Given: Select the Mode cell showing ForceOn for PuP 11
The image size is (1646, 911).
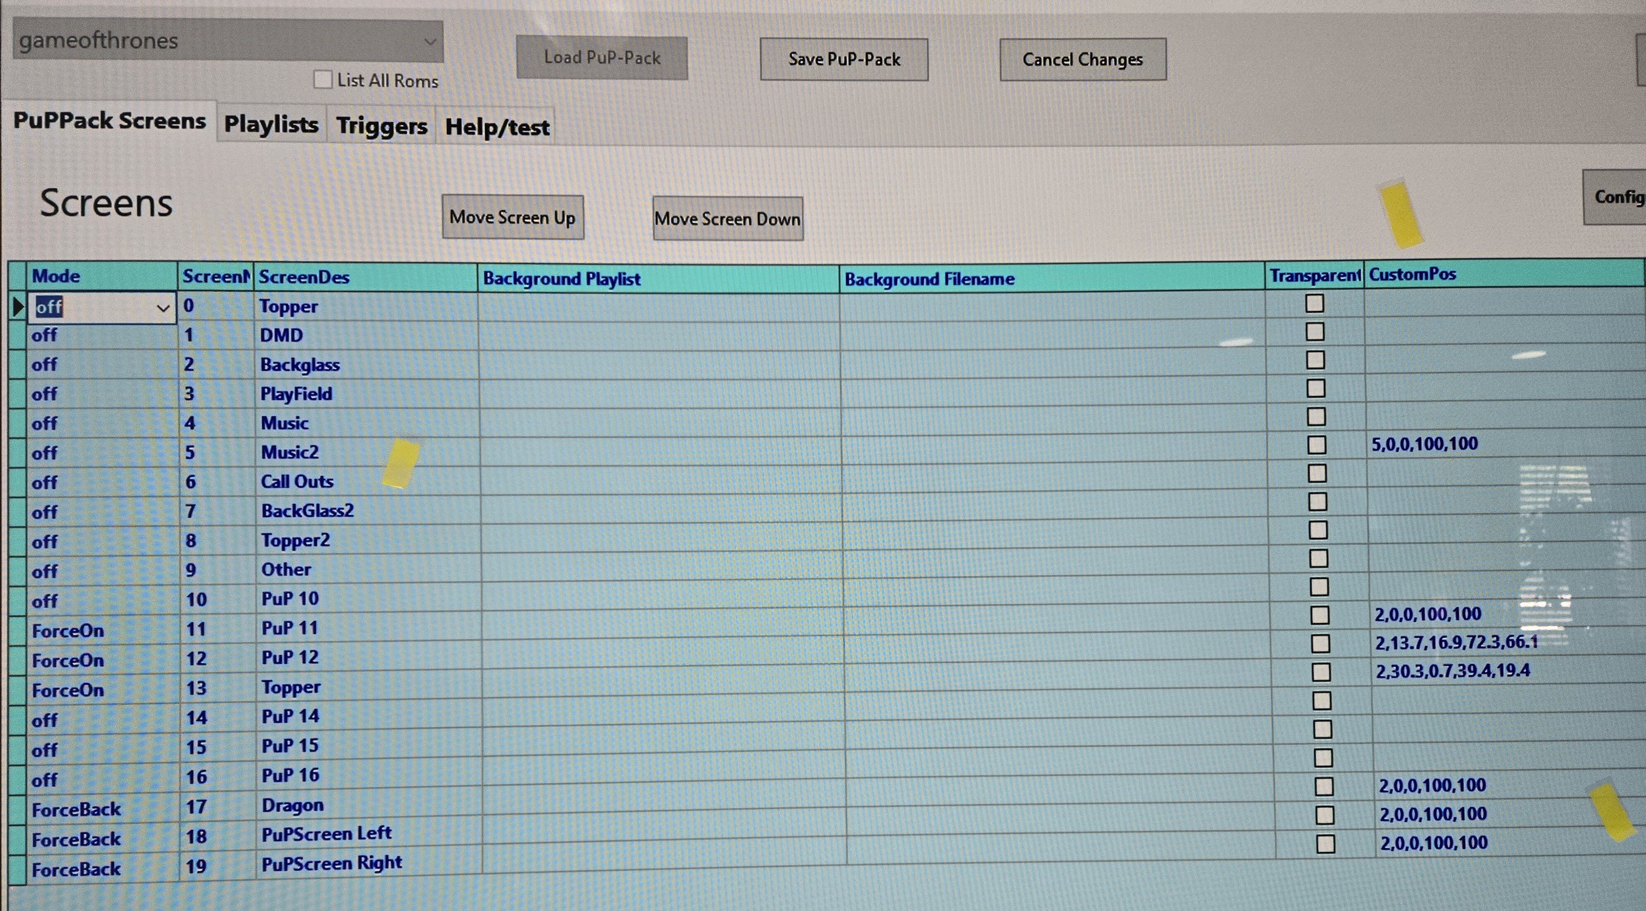Looking at the screenshot, I should pos(103,631).
